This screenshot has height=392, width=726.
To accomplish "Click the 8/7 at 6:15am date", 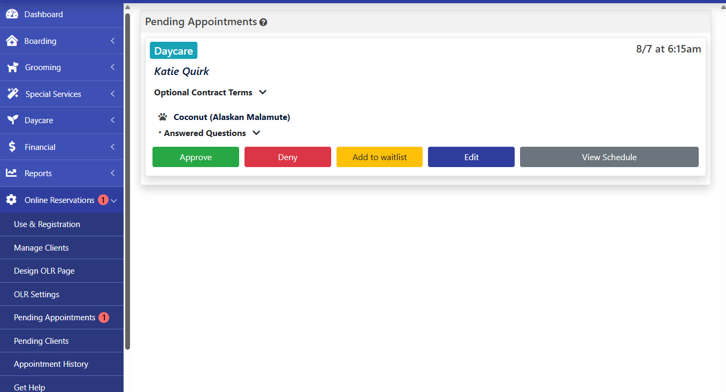I will [x=668, y=49].
